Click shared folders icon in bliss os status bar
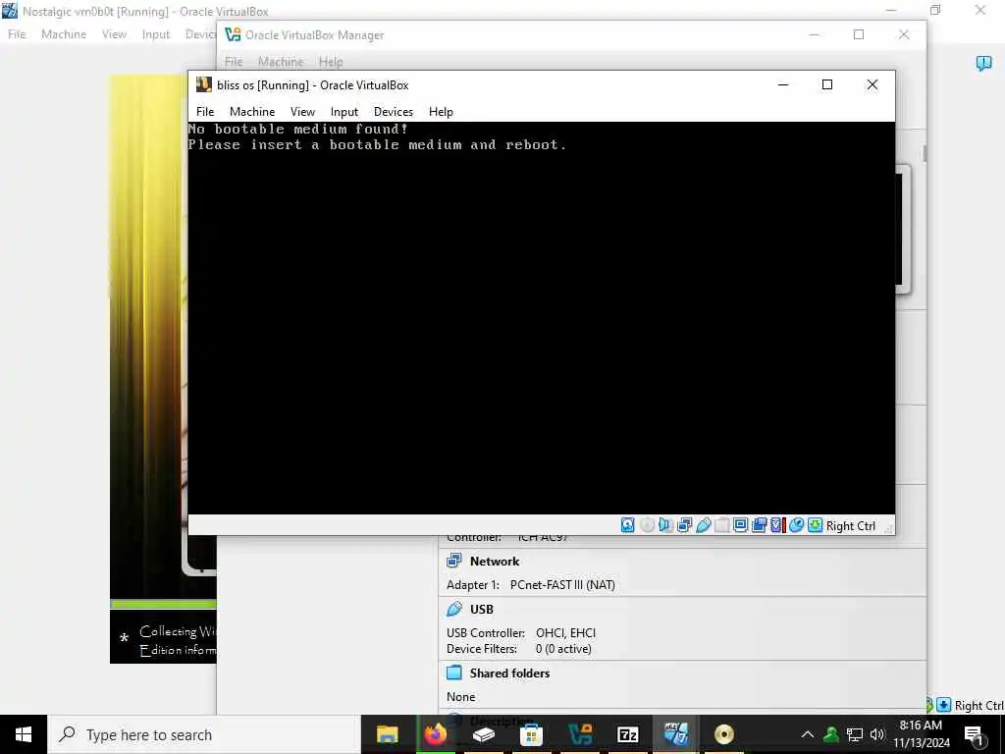1005x754 pixels. [721, 526]
